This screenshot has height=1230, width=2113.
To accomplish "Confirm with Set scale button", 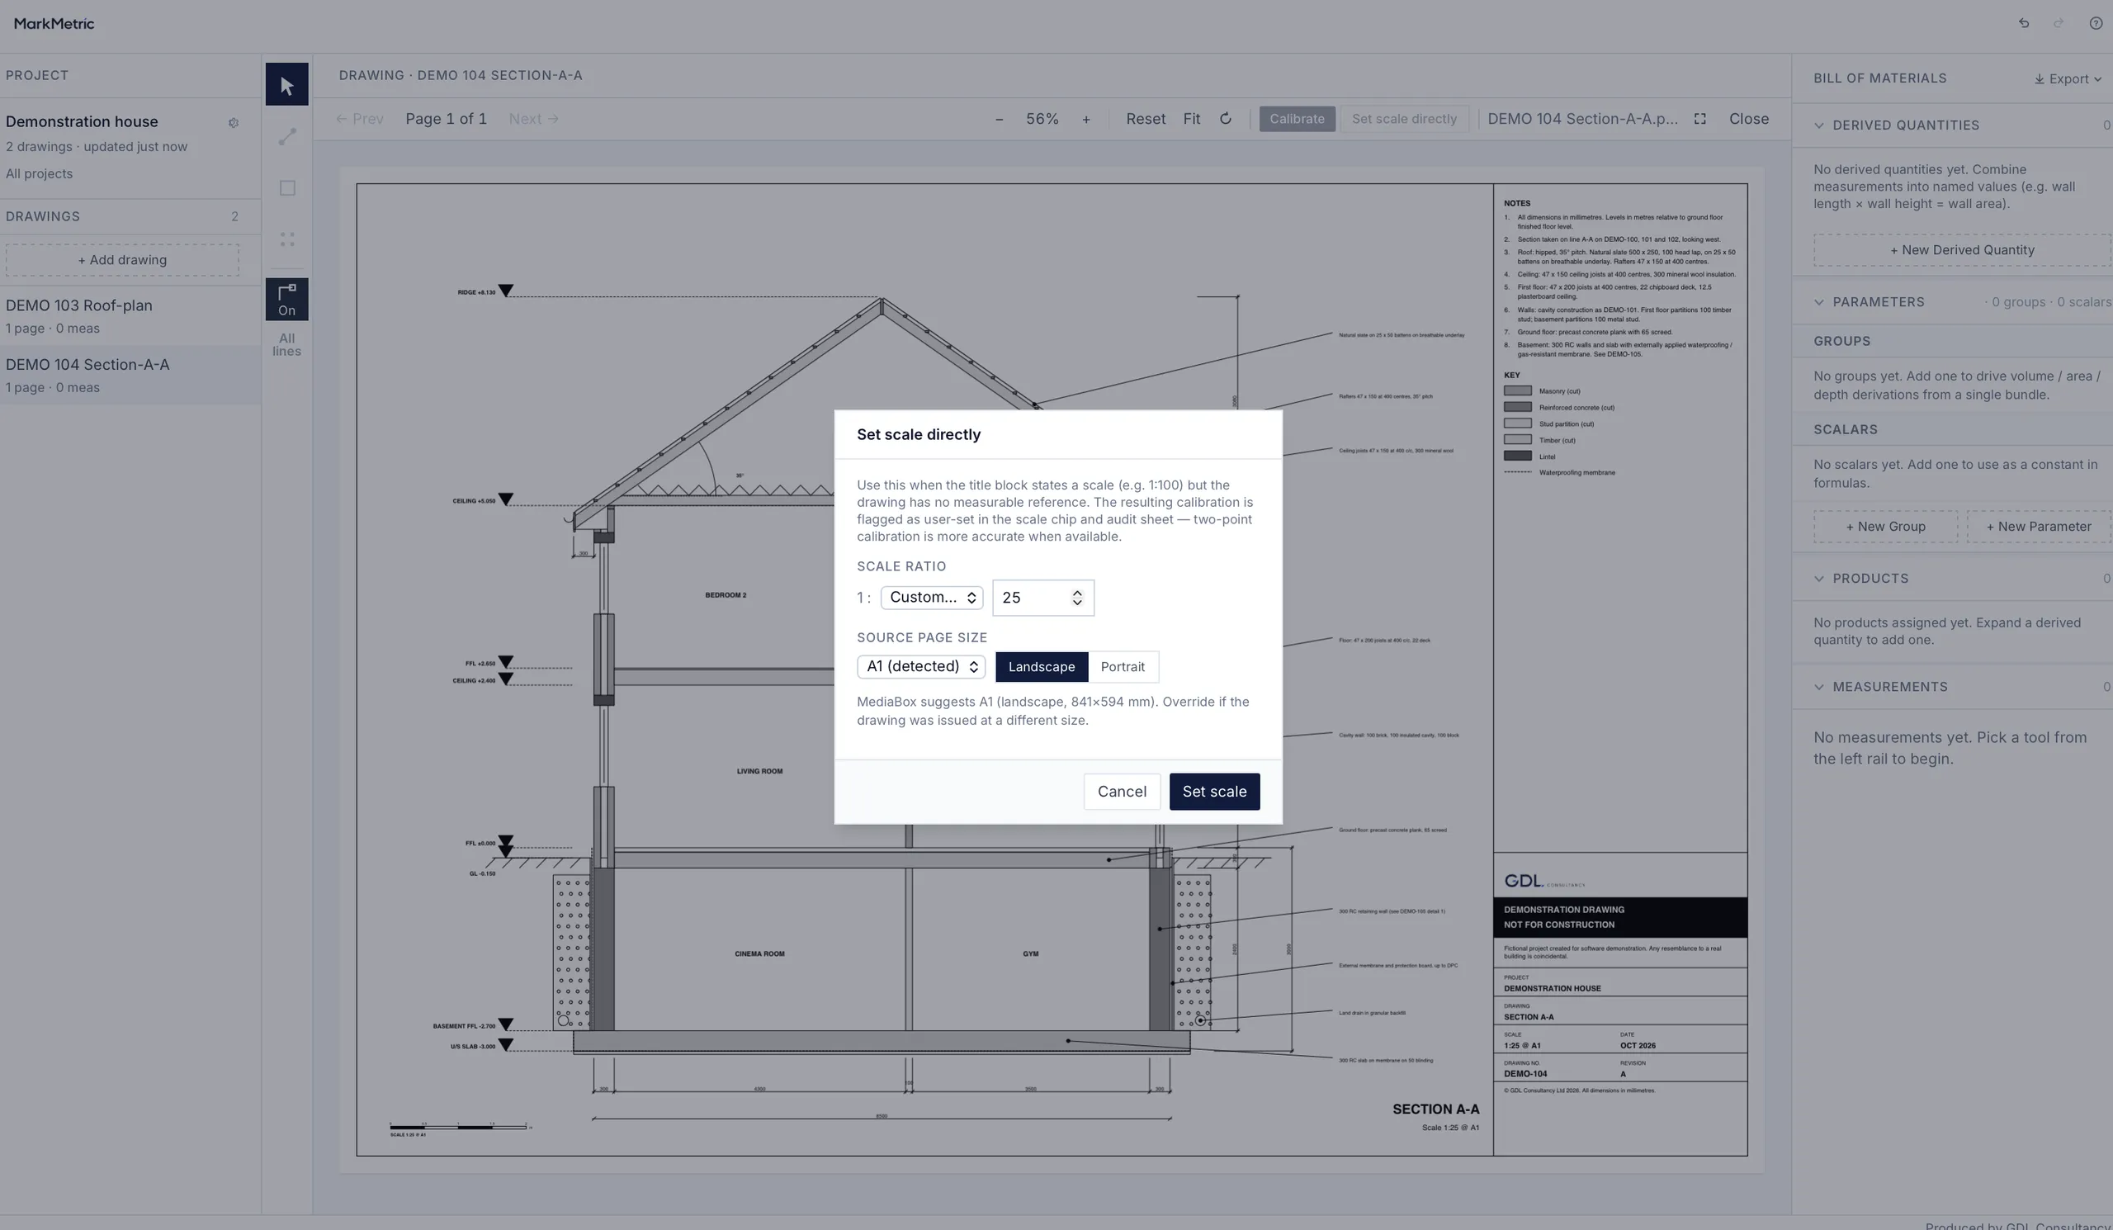I will tap(1214, 792).
